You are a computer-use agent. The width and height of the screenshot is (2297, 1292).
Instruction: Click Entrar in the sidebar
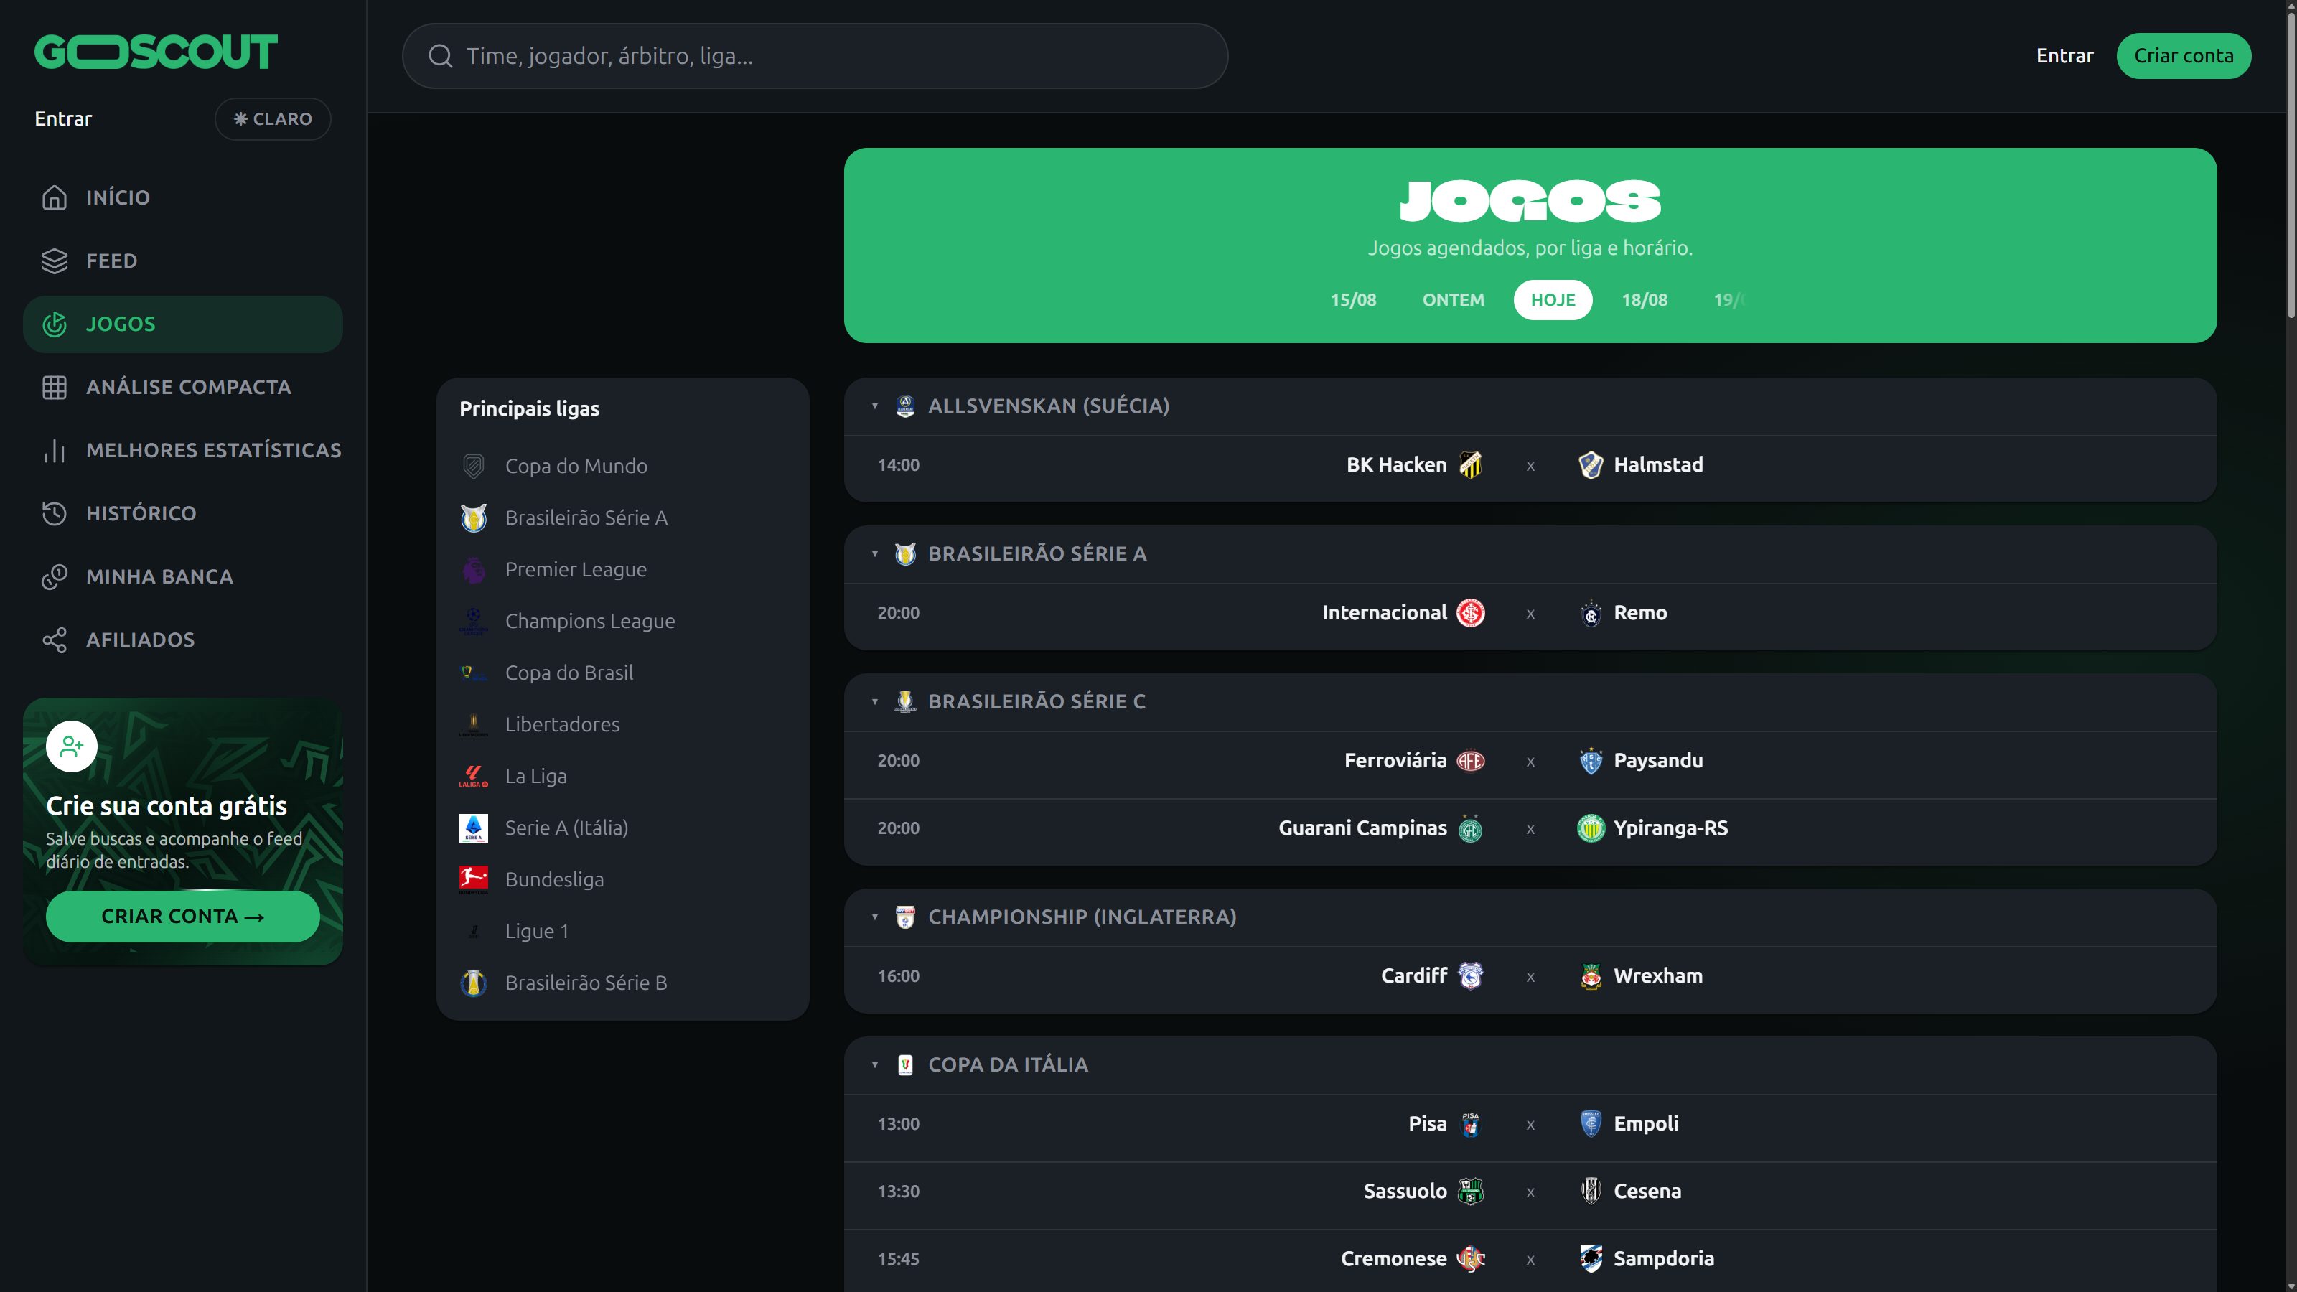(63, 118)
